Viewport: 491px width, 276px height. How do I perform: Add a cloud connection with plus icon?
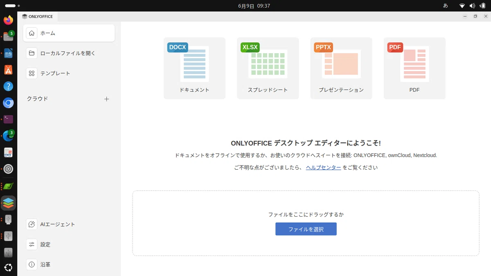tap(107, 99)
